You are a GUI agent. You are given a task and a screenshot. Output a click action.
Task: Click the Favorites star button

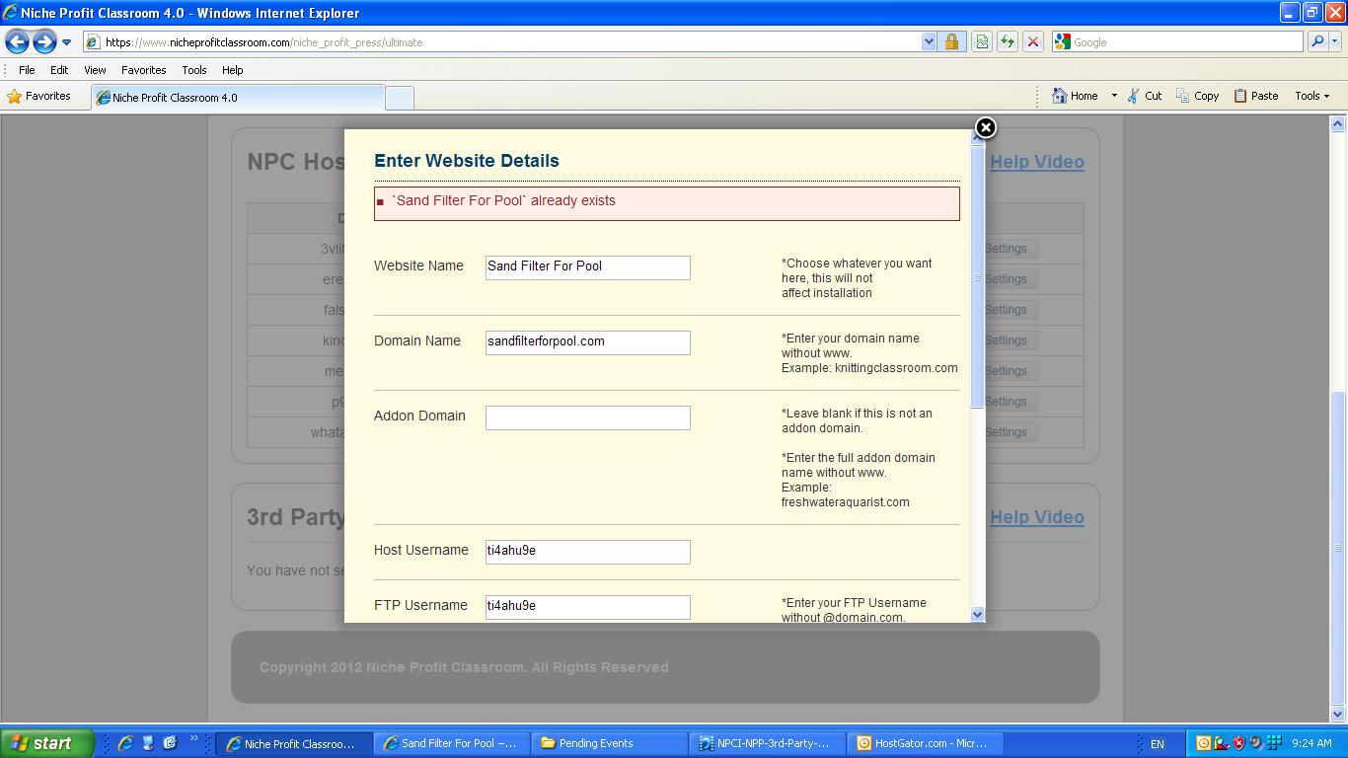[39, 96]
